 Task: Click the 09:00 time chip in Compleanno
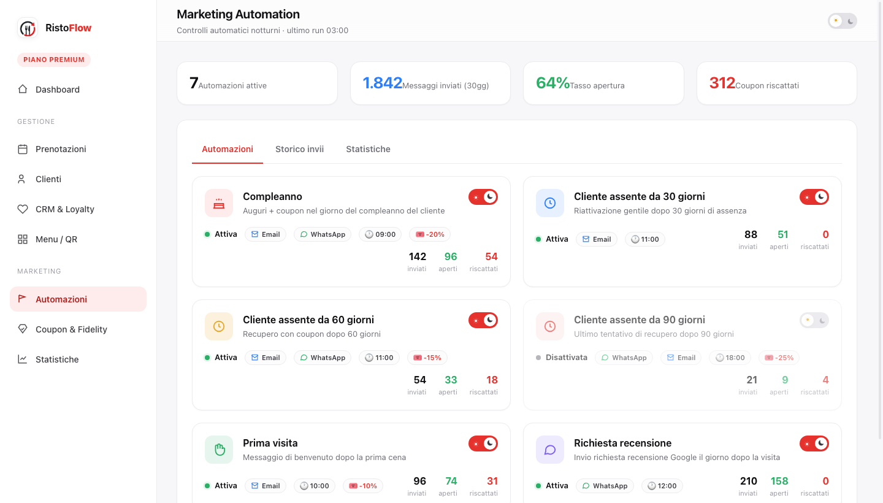click(x=380, y=234)
